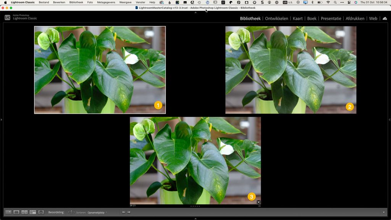Flag third photo as picked
Viewport: 391px width, 220px height.
pyautogui.click(x=131, y=206)
